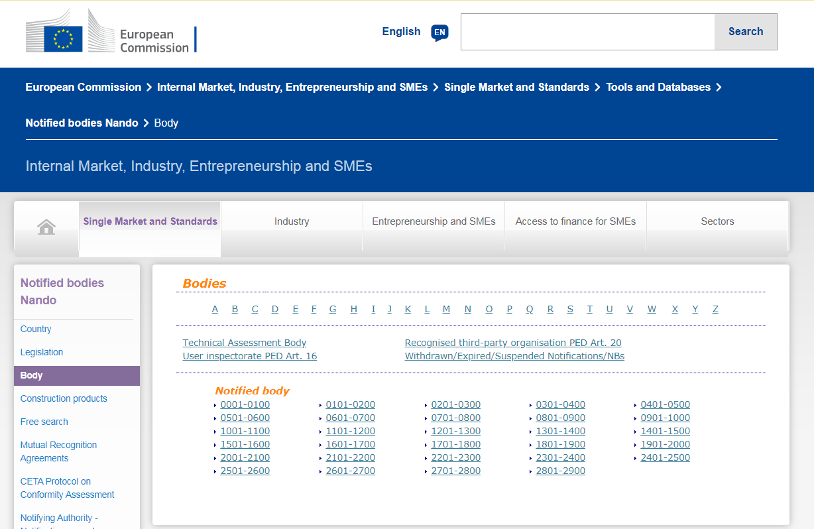Open notified body range 1001-1100

245,431
